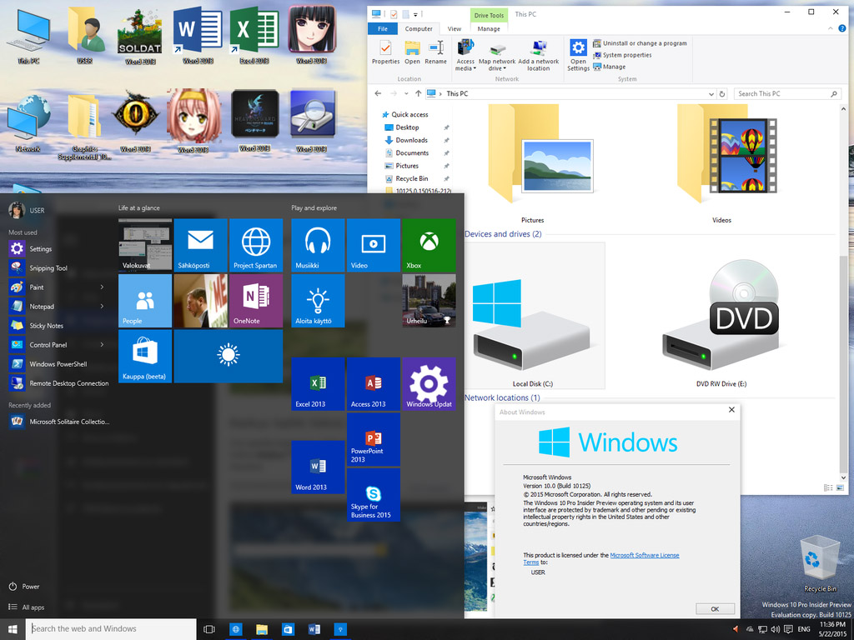Click the Search This PC box
The image size is (854, 640).
click(786, 93)
